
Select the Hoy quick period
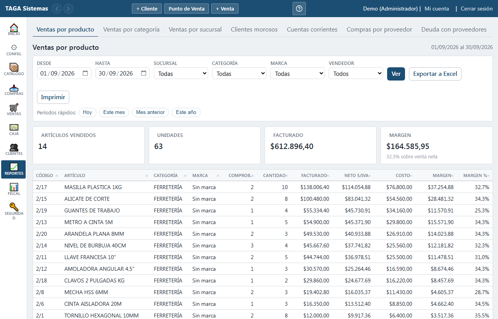pos(88,112)
